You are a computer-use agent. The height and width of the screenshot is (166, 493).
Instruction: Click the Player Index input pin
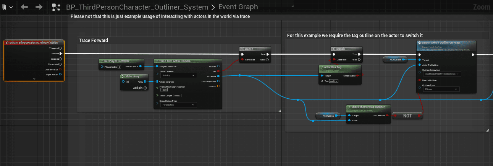click(x=102, y=67)
